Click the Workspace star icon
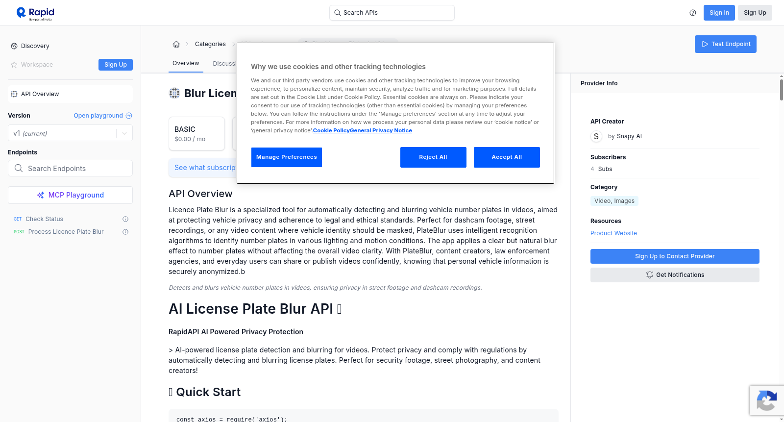The height and width of the screenshot is (422, 784). pyautogui.click(x=14, y=65)
